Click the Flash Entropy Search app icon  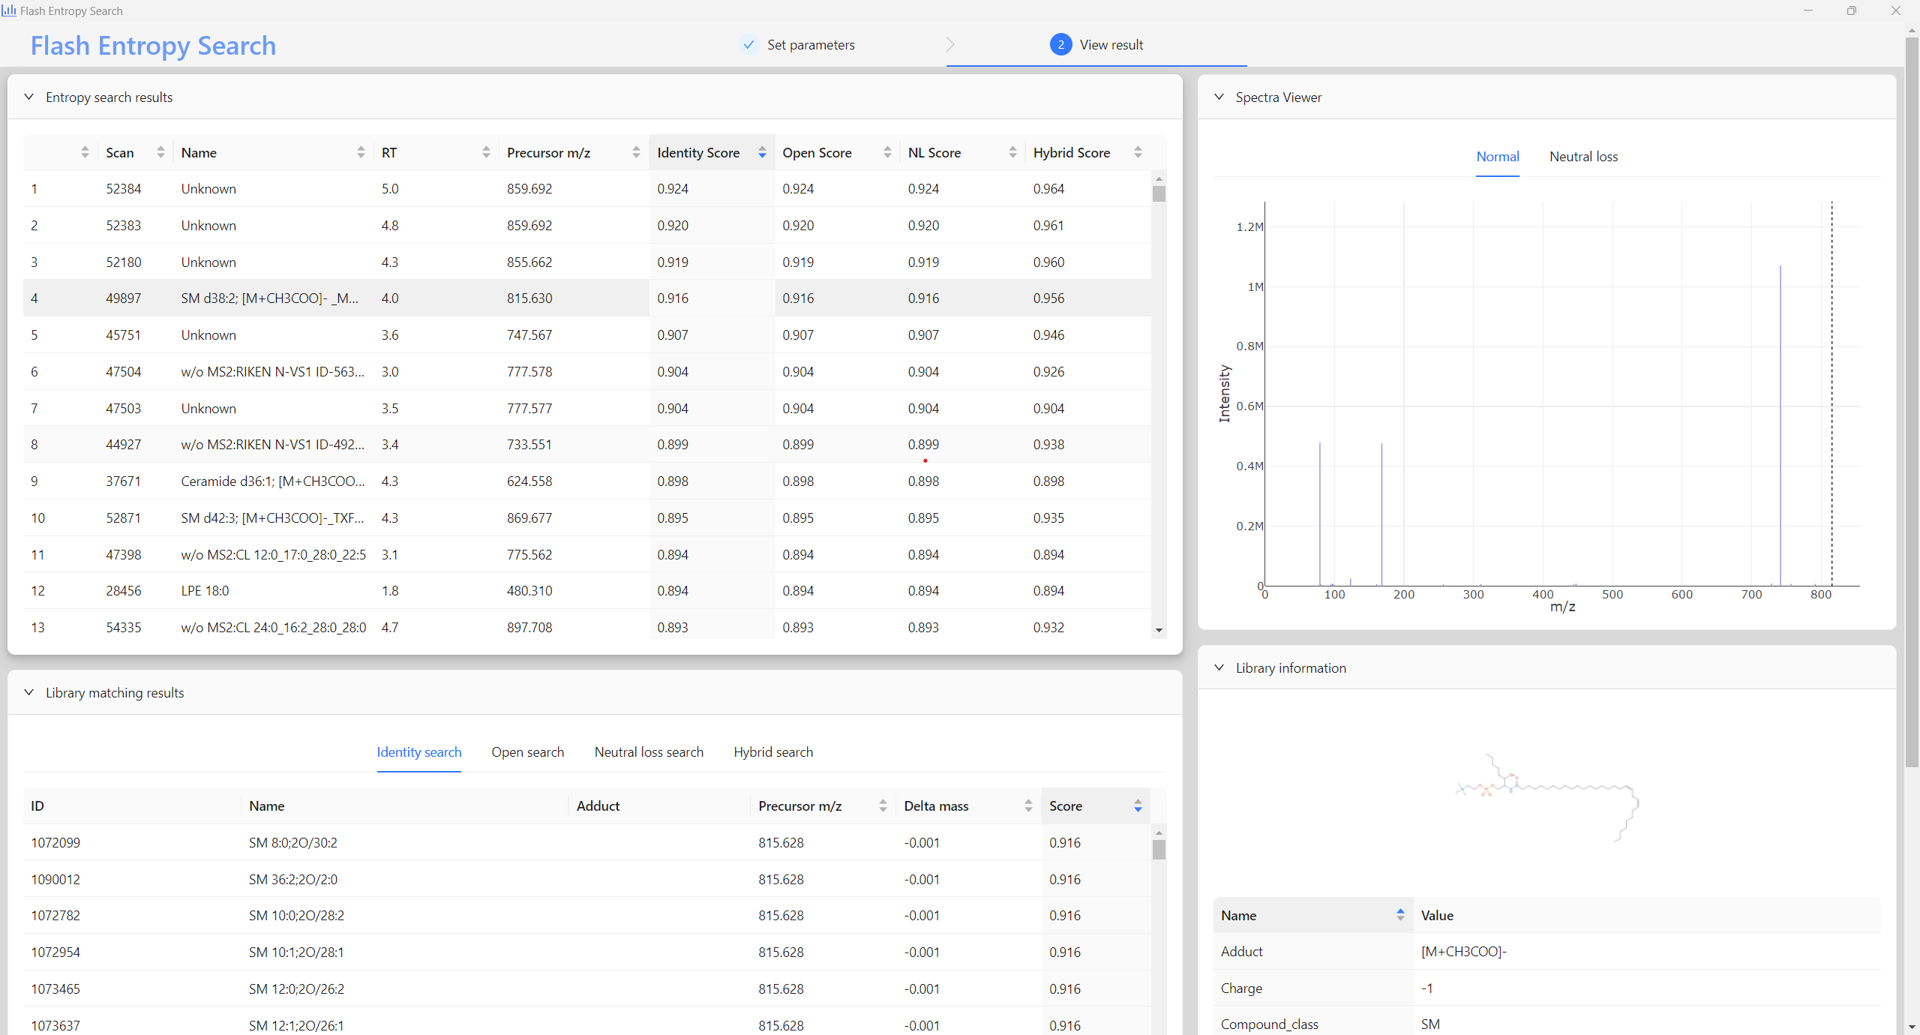point(10,9)
